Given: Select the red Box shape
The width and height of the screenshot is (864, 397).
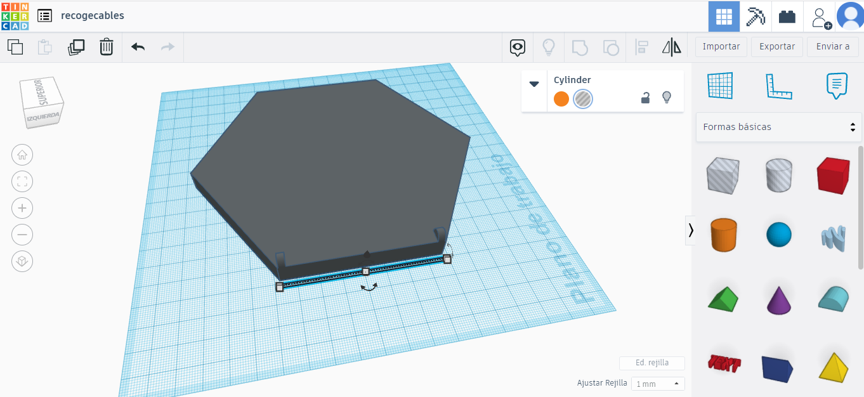Looking at the screenshot, I should pyautogui.click(x=833, y=176).
